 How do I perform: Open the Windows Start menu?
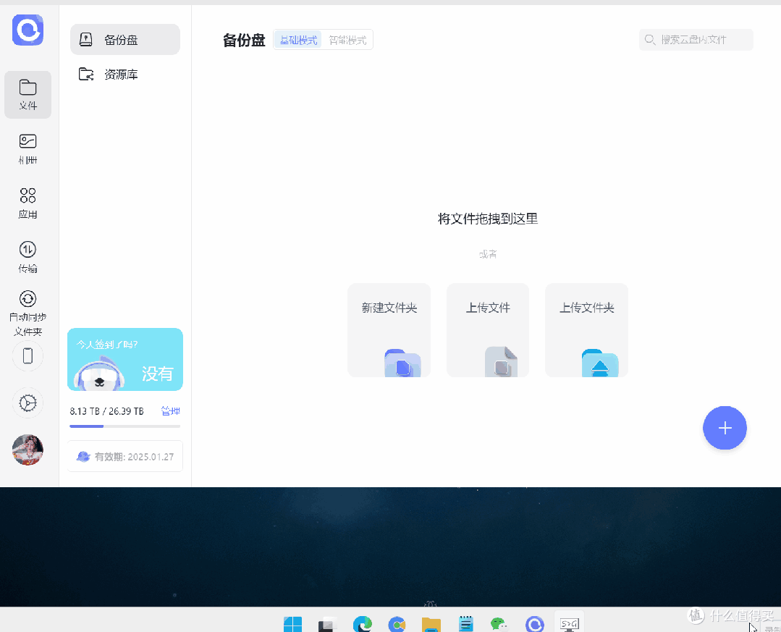(x=293, y=624)
